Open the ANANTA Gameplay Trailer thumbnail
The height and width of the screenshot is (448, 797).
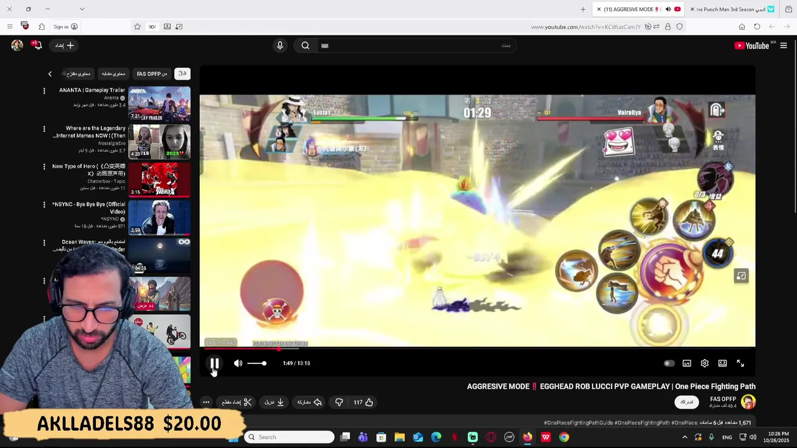[x=159, y=103]
